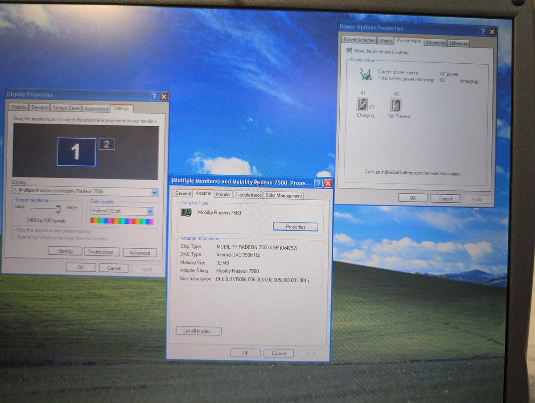
Task: Switch to Appearance tab
Action: point(96,109)
